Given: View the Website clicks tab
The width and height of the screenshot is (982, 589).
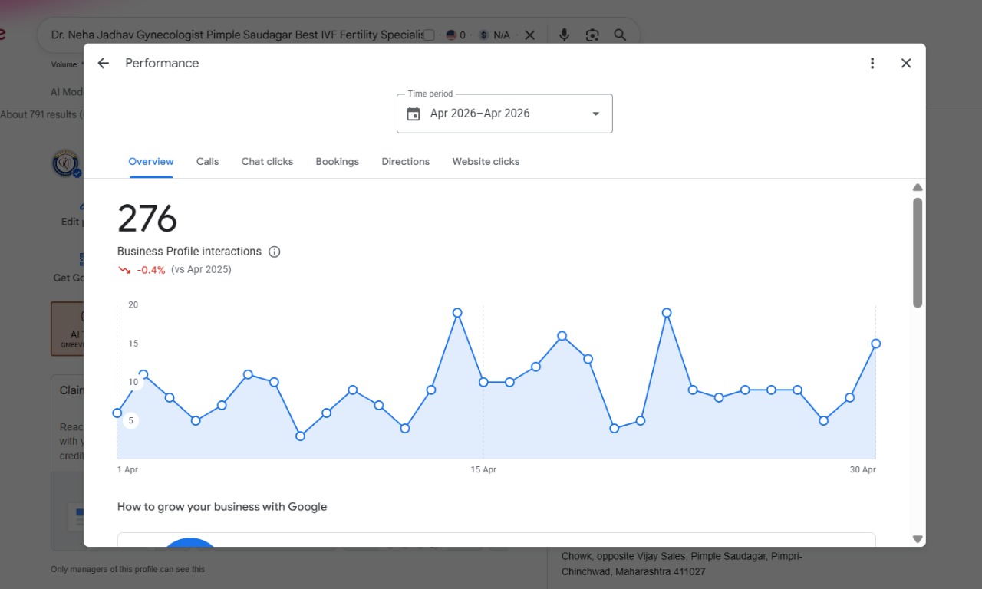Looking at the screenshot, I should (486, 162).
